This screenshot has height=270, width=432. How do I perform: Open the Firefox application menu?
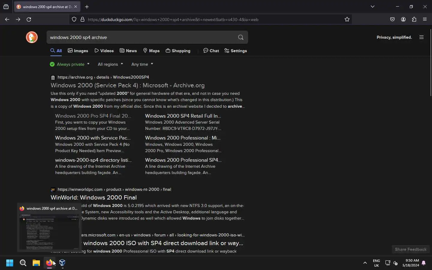pos(425,19)
